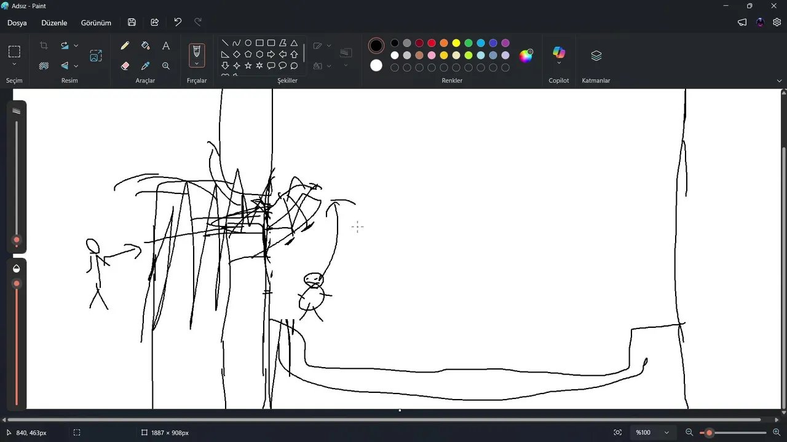787x442 pixels.
Task: Select the Eraser tool
Action: click(125, 66)
